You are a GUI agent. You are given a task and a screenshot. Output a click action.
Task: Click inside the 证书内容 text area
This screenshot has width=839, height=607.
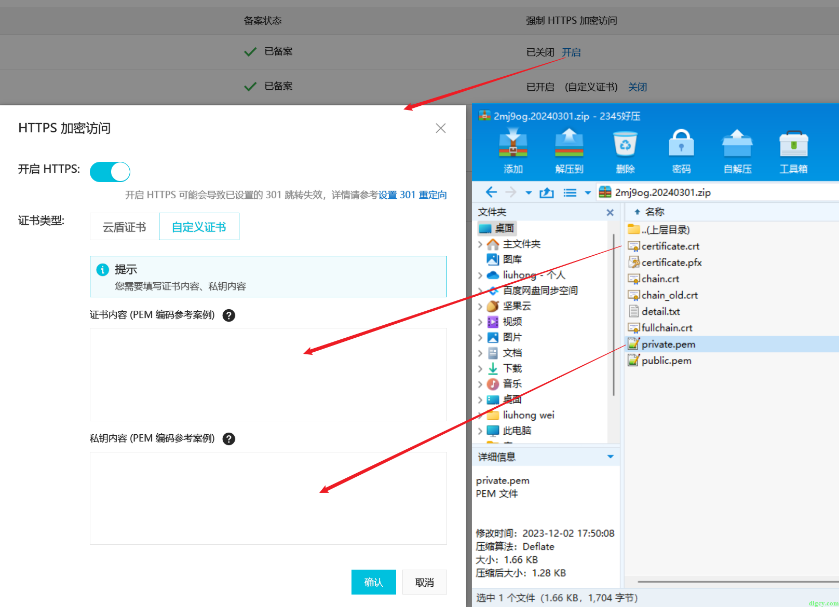pyautogui.click(x=268, y=375)
